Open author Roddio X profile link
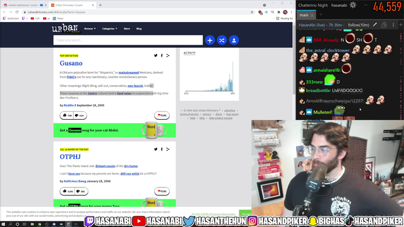The height and width of the screenshot is (227, 404). point(70,105)
